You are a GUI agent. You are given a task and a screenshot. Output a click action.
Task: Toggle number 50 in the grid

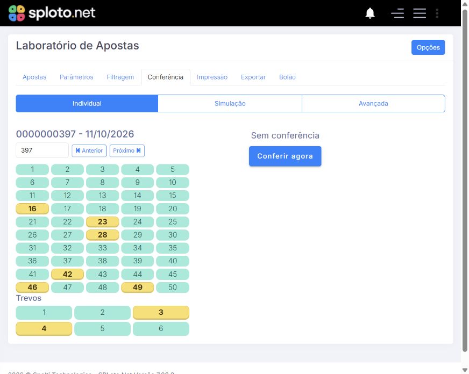tap(173, 287)
